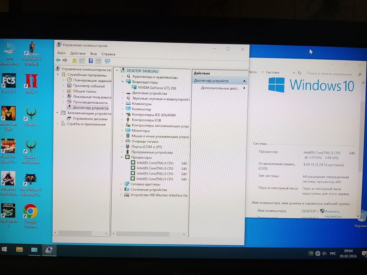Image resolution: width=367 pixels, height=275 pixels.
Task: Click Система breadcrumb in System window
Action: (273, 72)
